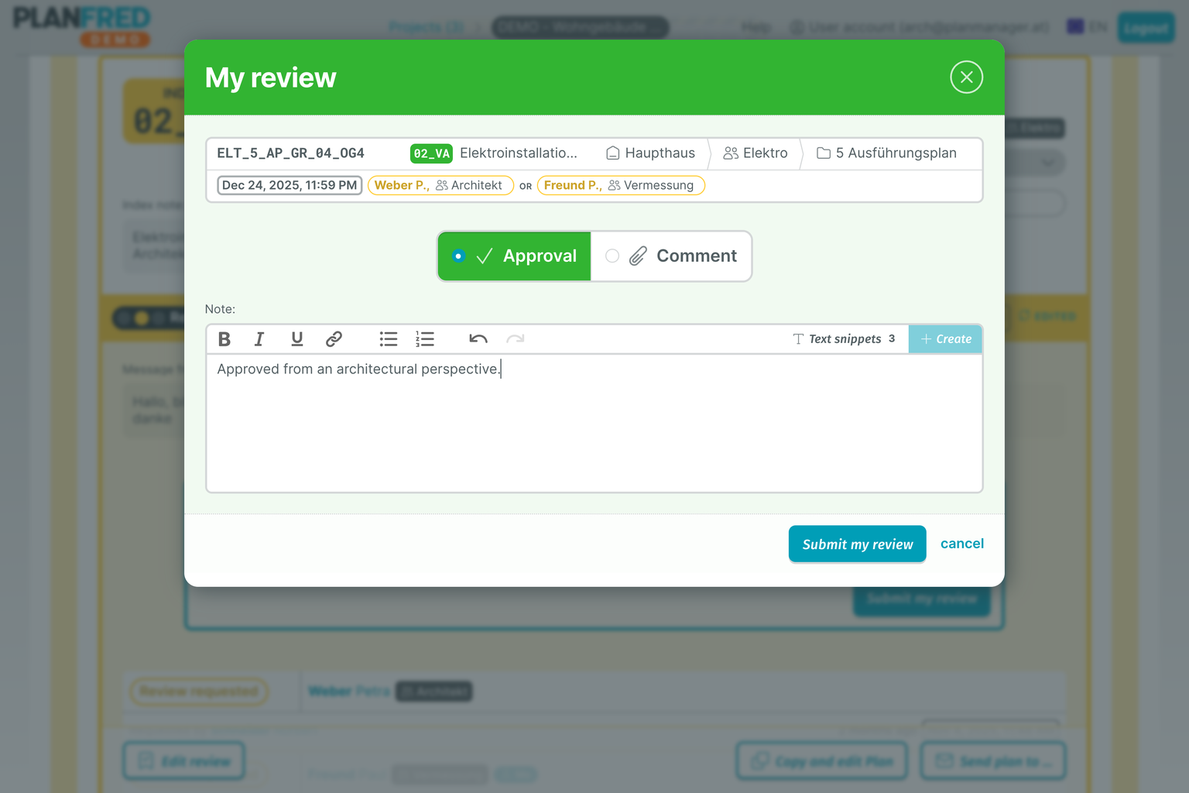The image size is (1189, 793).
Task: Create a bulleted list in the note
Action: coord(388,338)
